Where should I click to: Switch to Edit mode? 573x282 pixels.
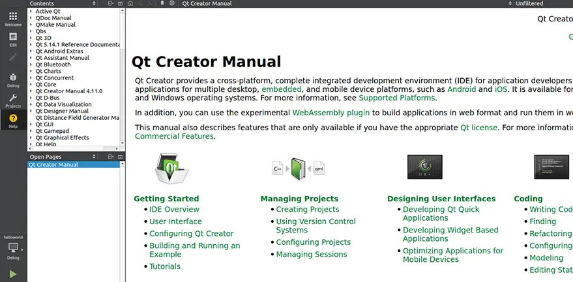13,40
